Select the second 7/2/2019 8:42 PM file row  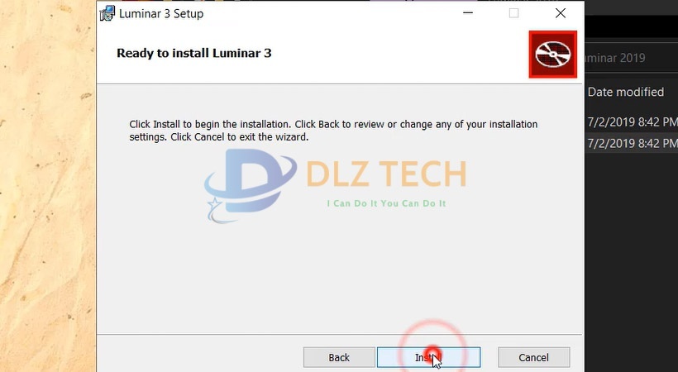click(x=633, y=143)
